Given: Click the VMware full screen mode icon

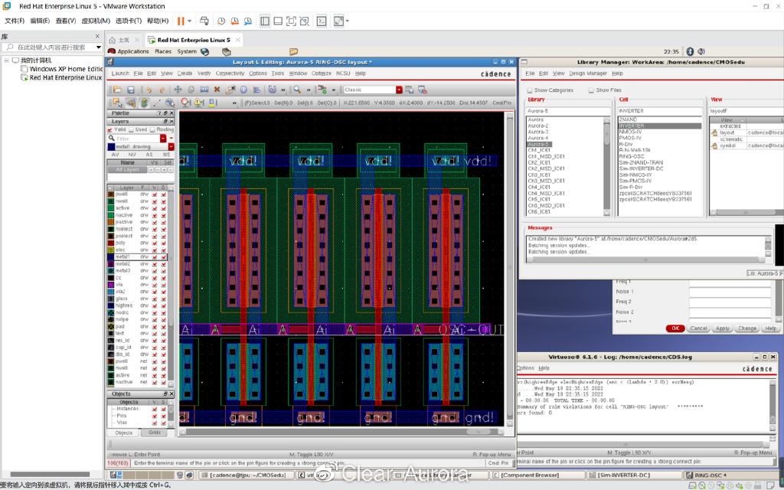Looking at the screenshot, I should click(x=291, y=21).
